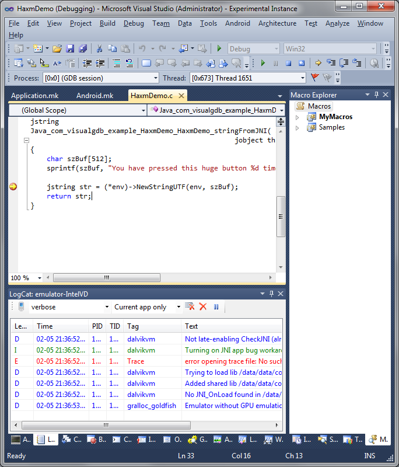Click the editor vertical scrollbar thumb

point(281,217)
